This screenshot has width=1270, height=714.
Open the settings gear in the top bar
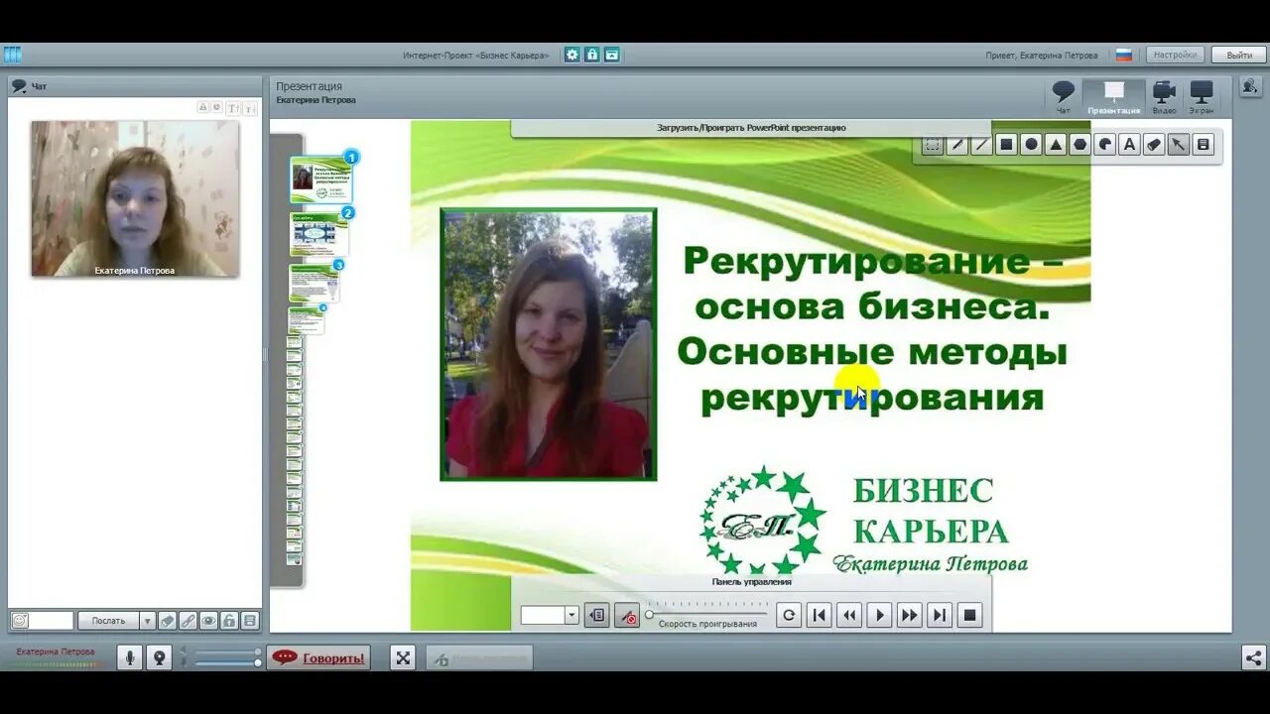571,55
